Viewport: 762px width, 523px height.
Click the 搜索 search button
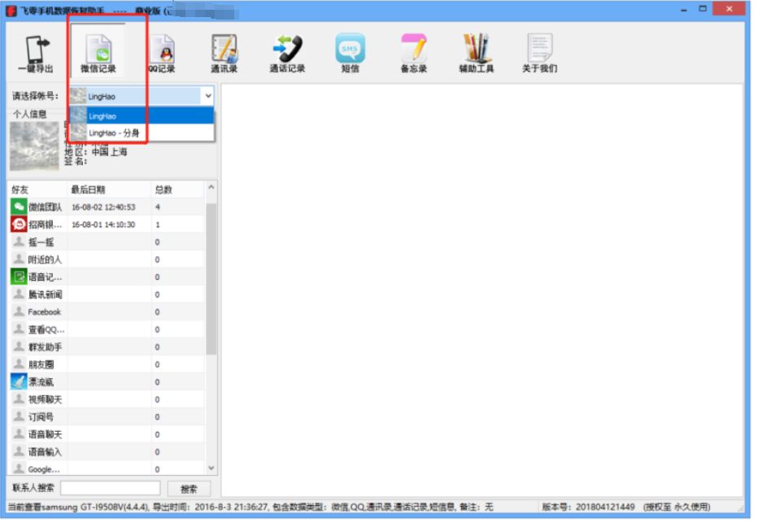189,489
